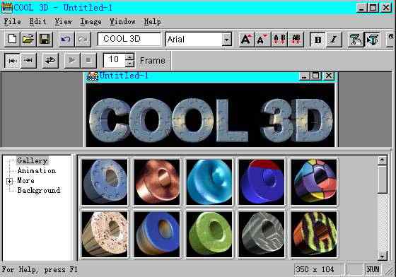
Task: Select Background in the tree panel
Action: tap(39, 191)
